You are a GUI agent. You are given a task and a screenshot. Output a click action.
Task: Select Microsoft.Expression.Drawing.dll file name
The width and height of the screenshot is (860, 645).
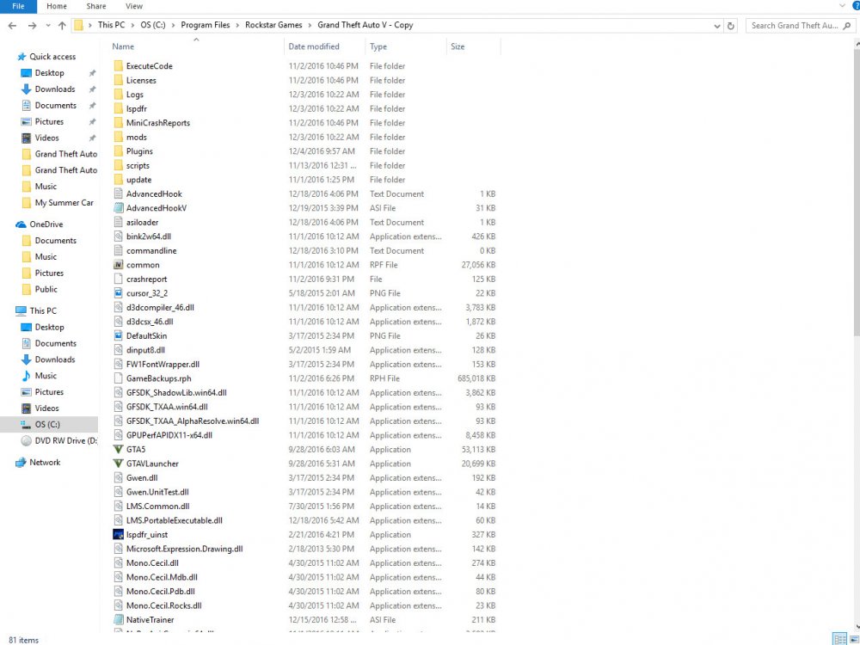coord(184,549)
